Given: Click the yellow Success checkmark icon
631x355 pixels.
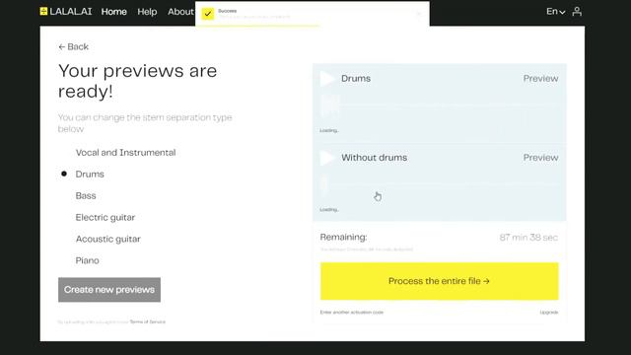Looking at the screenshot, I should pyautogui.click(x=208, y=14).
